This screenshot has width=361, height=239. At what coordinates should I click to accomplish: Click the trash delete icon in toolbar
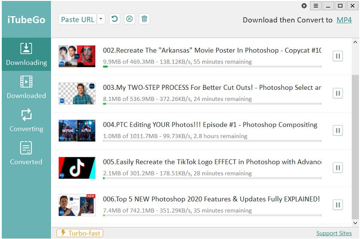144,19
